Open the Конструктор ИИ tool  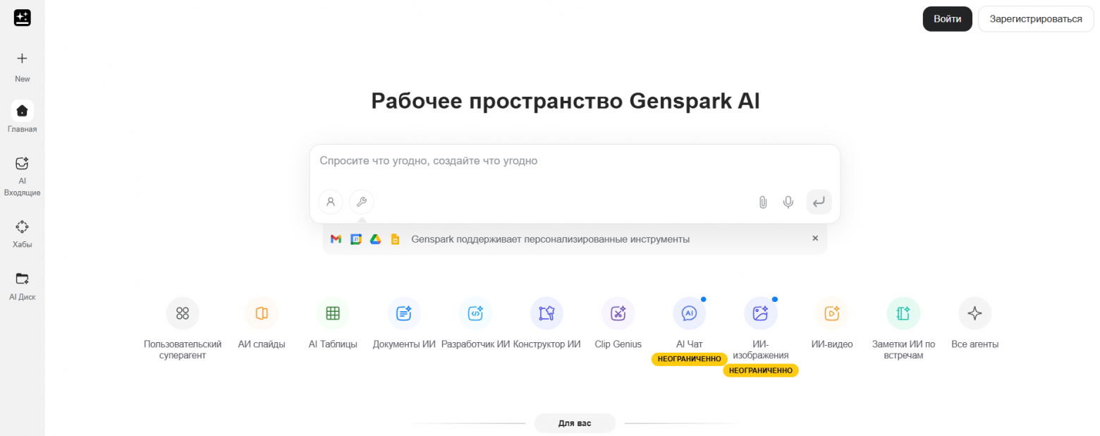tap(546, 313)
